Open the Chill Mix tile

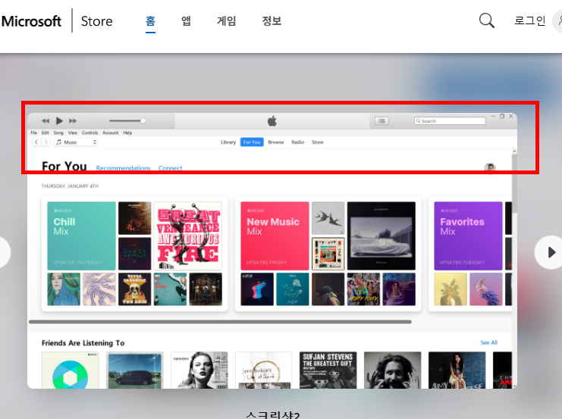click(82, 236)
